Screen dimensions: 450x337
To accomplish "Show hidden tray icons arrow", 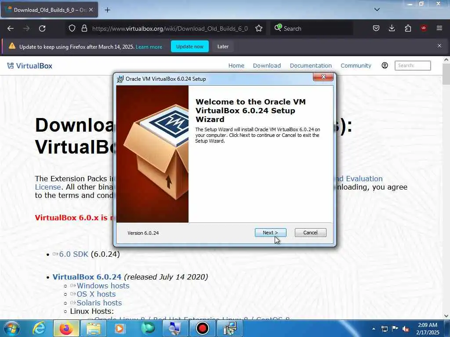I will coord(374,329).
